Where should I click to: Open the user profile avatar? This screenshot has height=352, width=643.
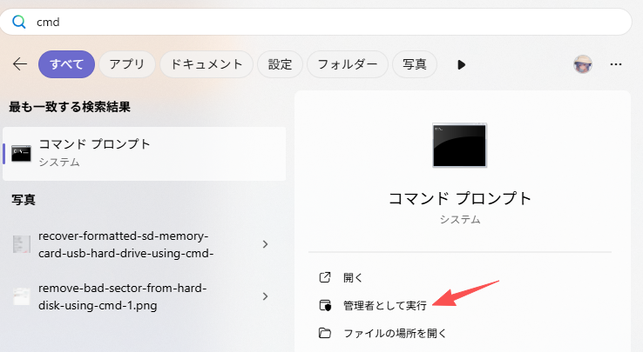(x=583, y=64)
